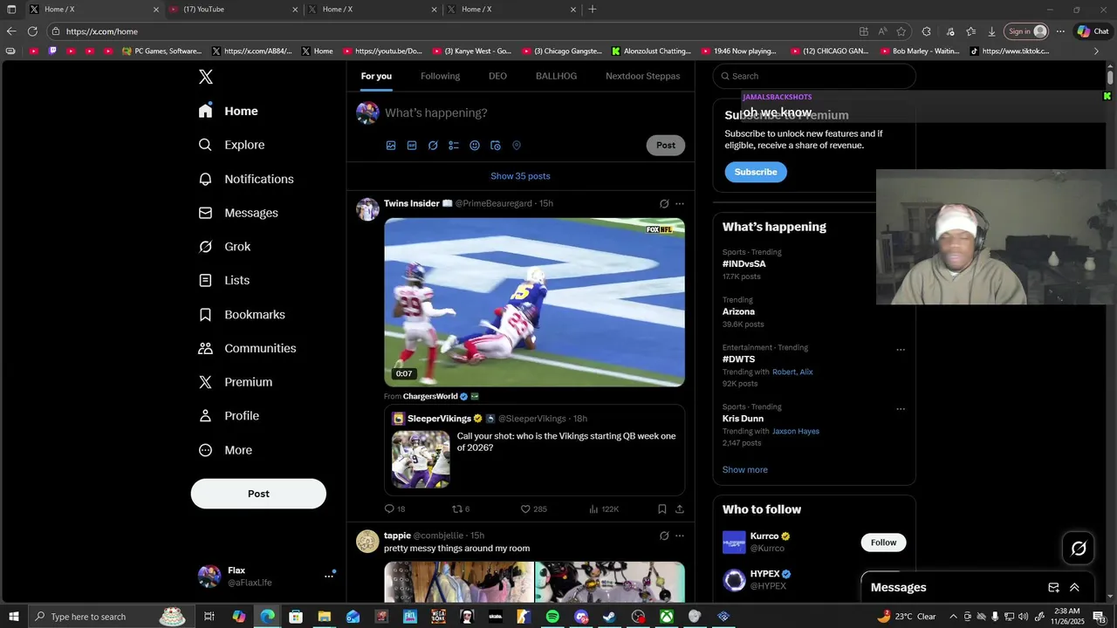The height and width of the screenshot is (628, 1117).
Task: Show hidden system tray icons
Action: [953, 617]
